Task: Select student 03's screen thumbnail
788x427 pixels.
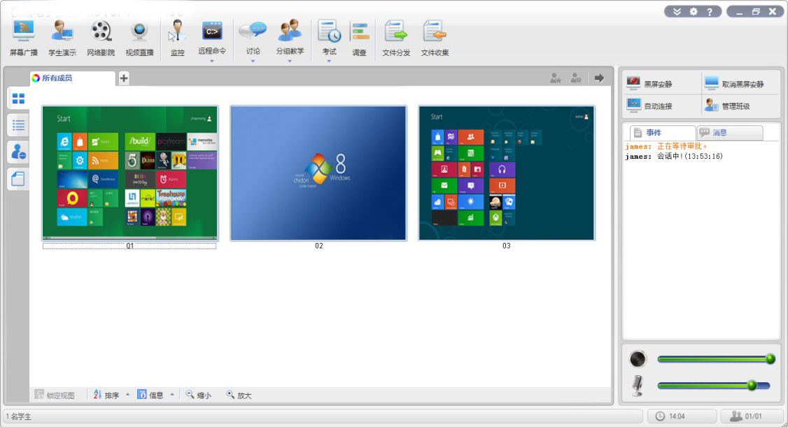Action: pos(507,173)
